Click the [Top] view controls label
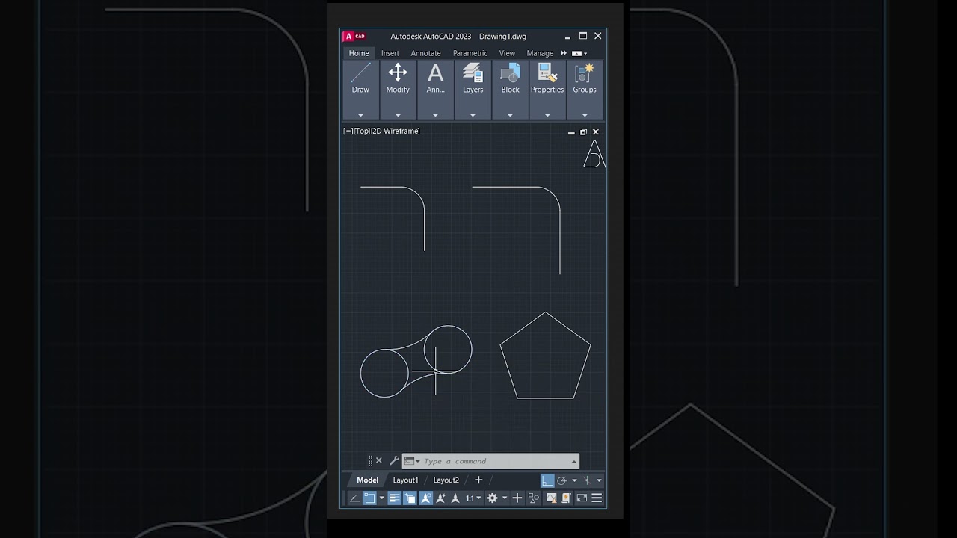Viewport: 957px width, 538px height. (x=362, y=131)
